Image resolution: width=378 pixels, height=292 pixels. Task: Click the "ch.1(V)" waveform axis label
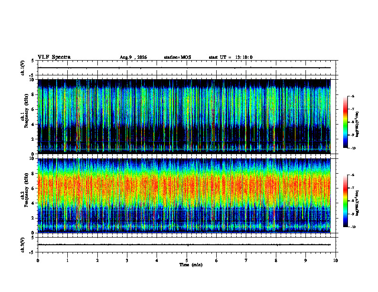pyautogui.click(x=23, y=68)
